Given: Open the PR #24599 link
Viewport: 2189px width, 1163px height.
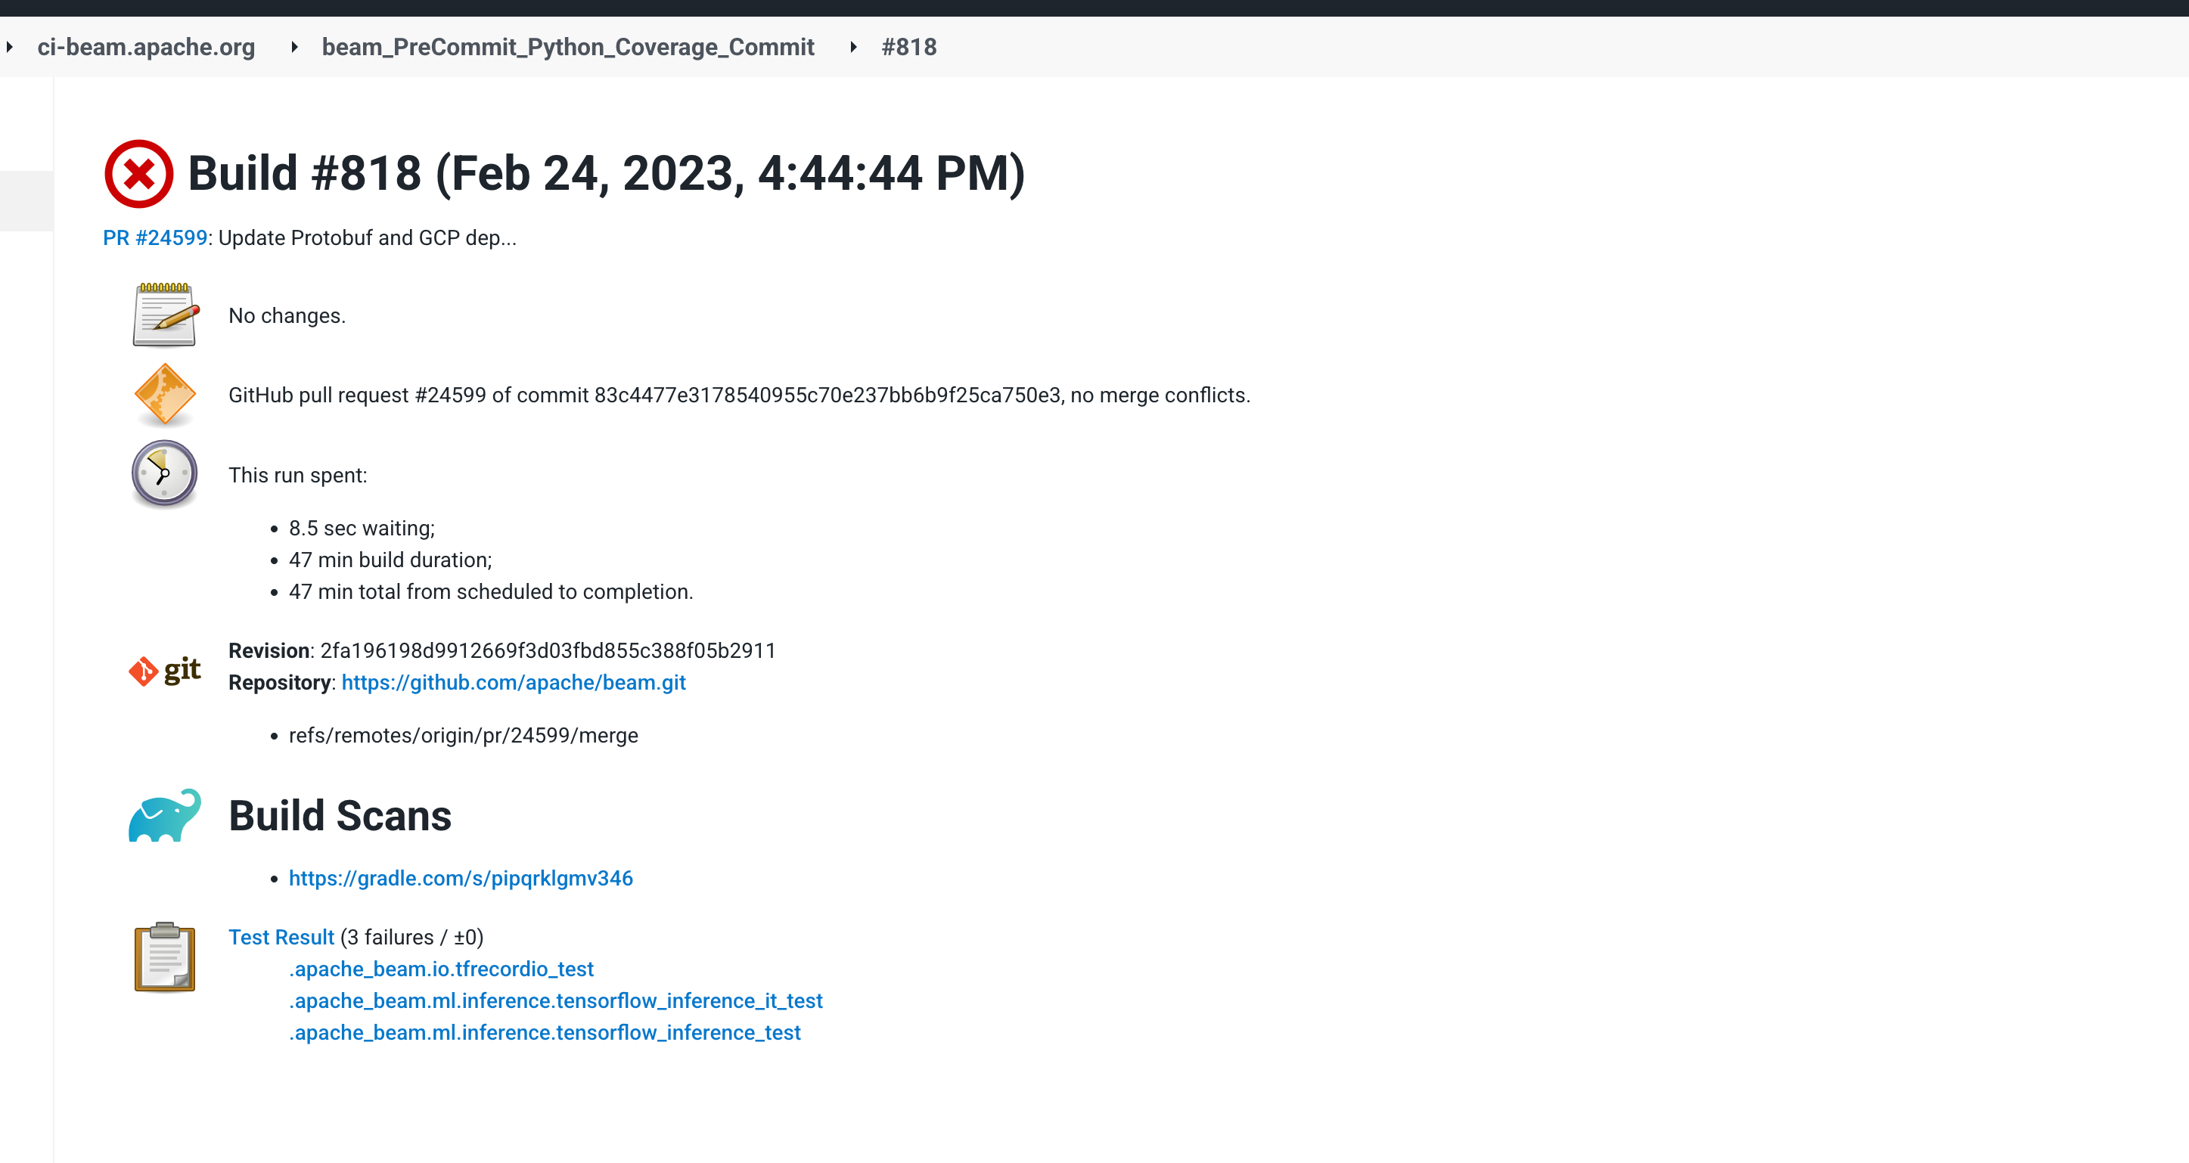Looking at the screenshot, I should [156, 238].
